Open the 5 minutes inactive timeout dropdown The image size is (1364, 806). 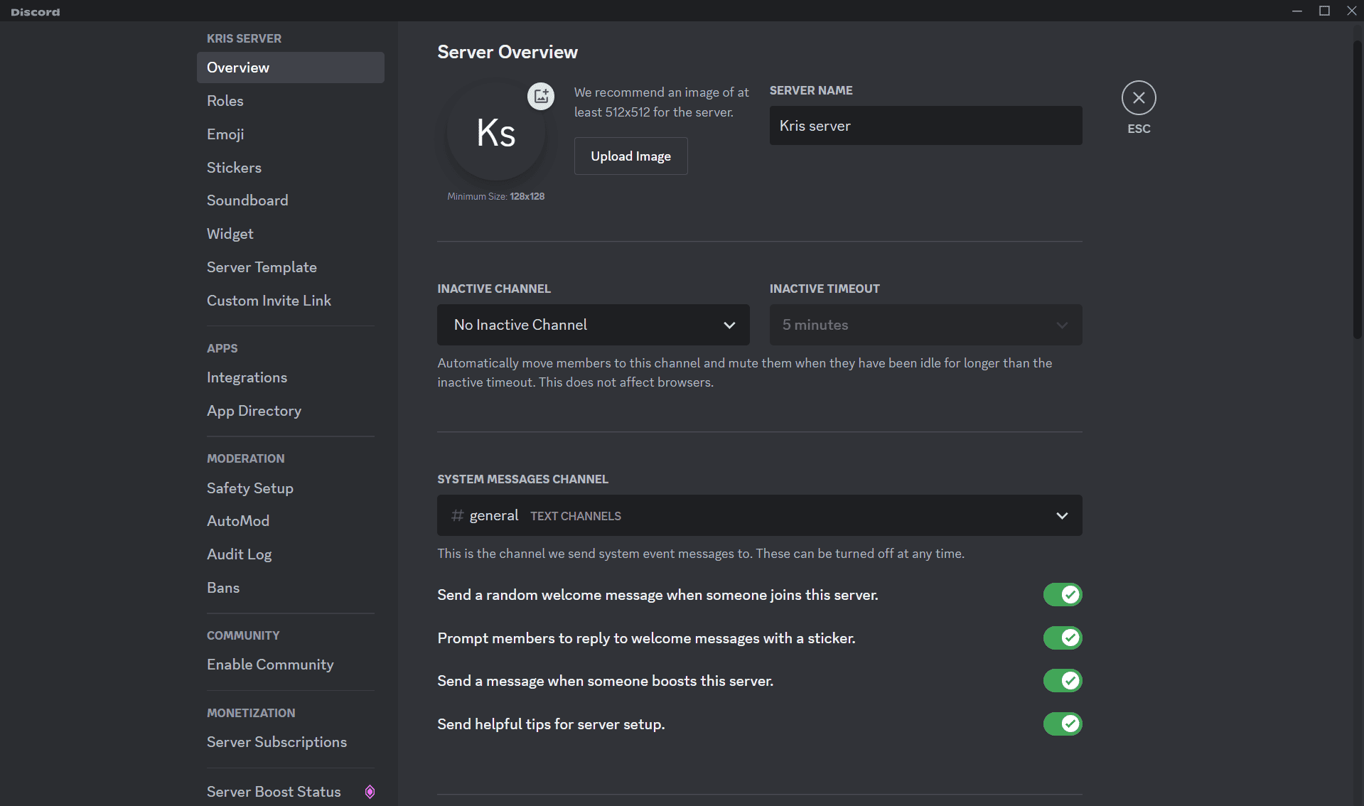[925, 325]
